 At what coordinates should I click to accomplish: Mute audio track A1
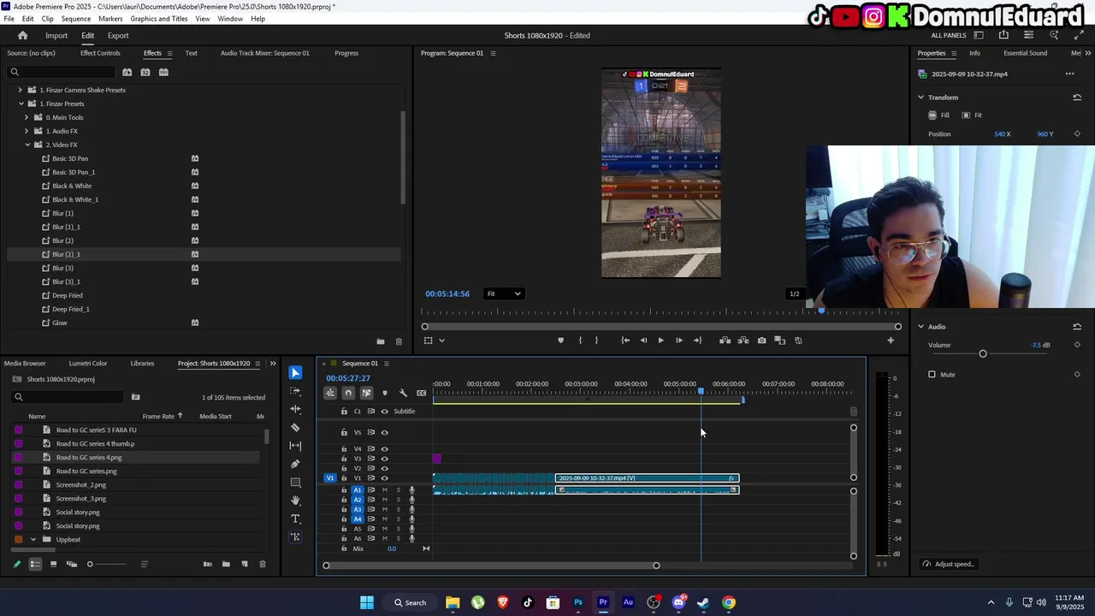[x=384, y=490]
